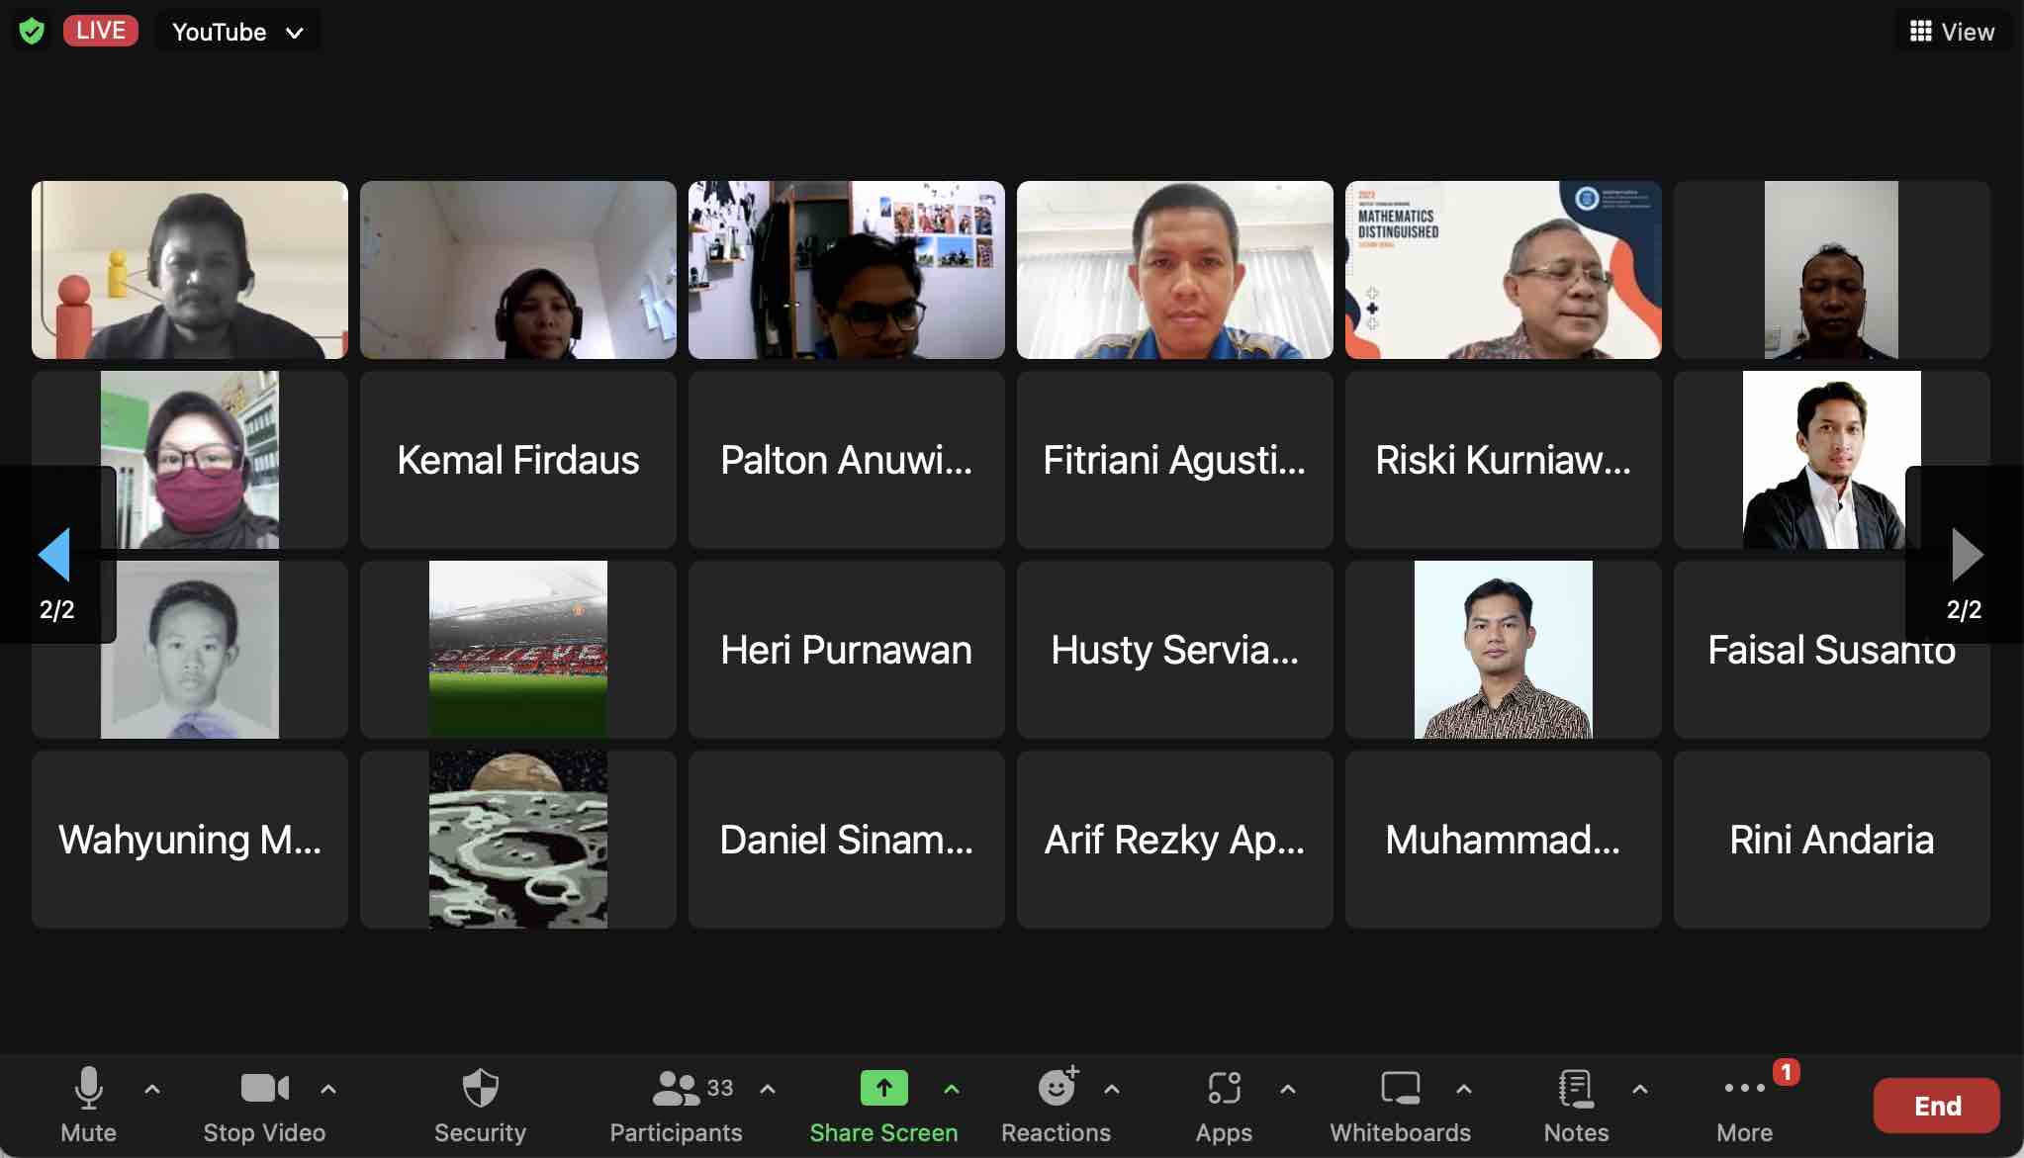This screenshot has width=2024, height=1158.
Task: Open the Whiteboards icon
Action: tap(1400, 1089)
